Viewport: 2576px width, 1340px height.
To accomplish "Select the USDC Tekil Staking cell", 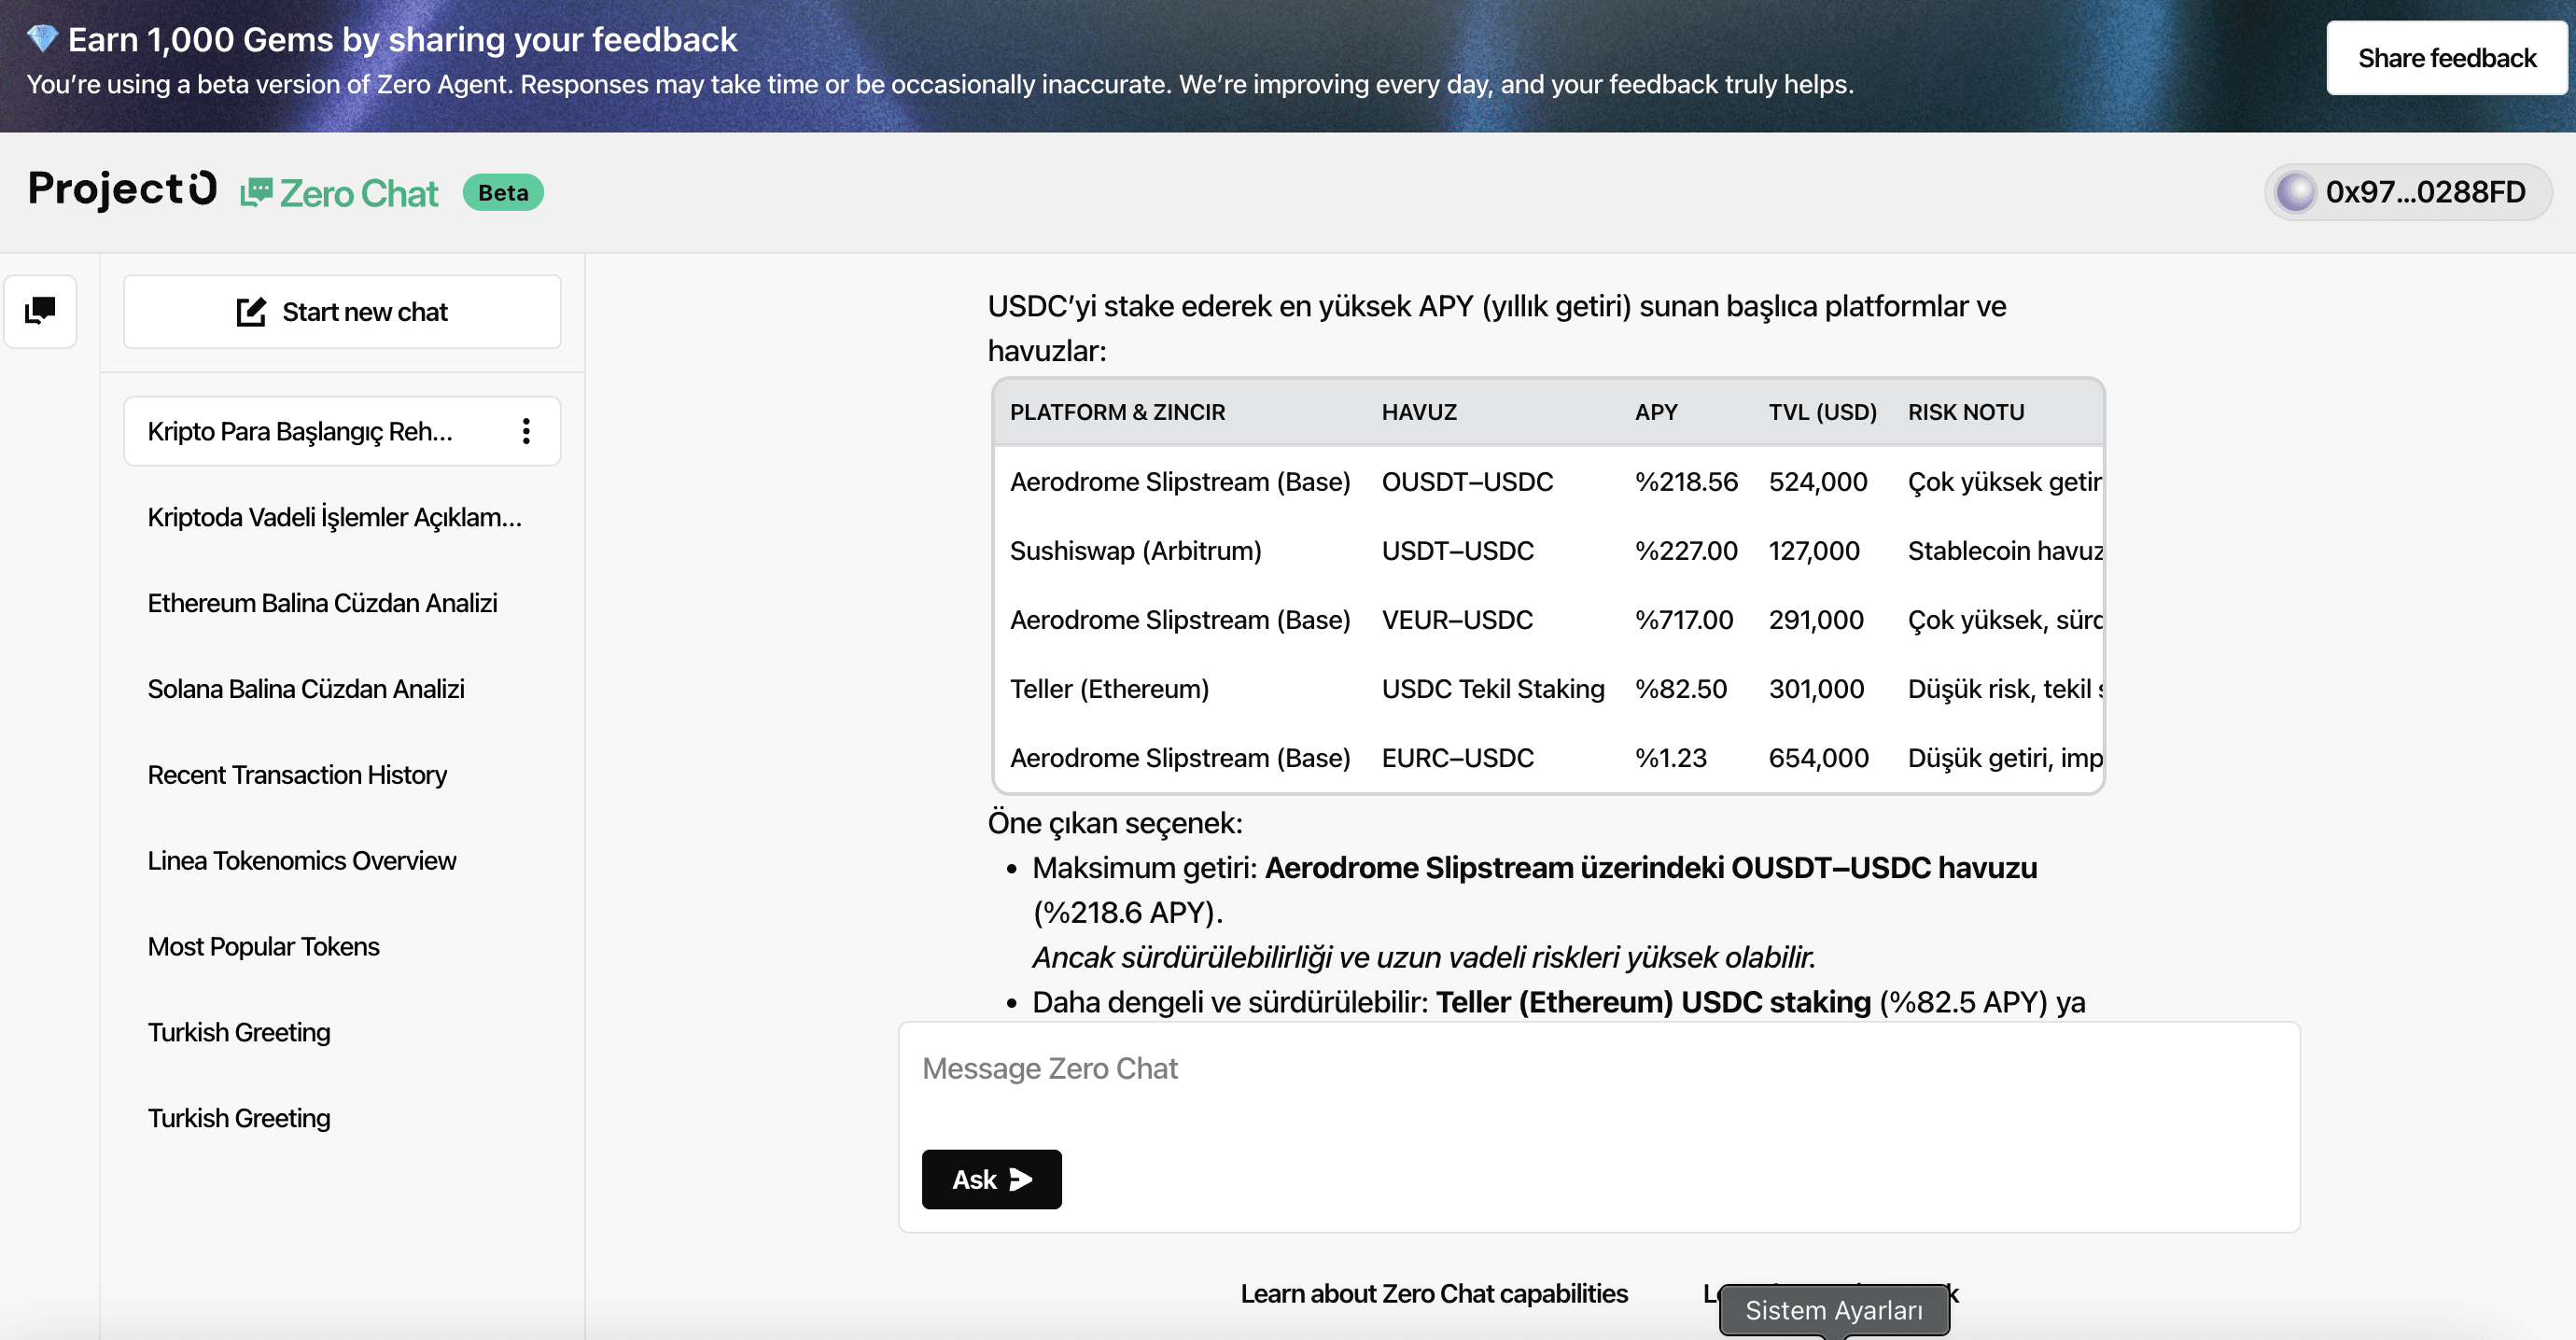I will tap(1493, 689).
